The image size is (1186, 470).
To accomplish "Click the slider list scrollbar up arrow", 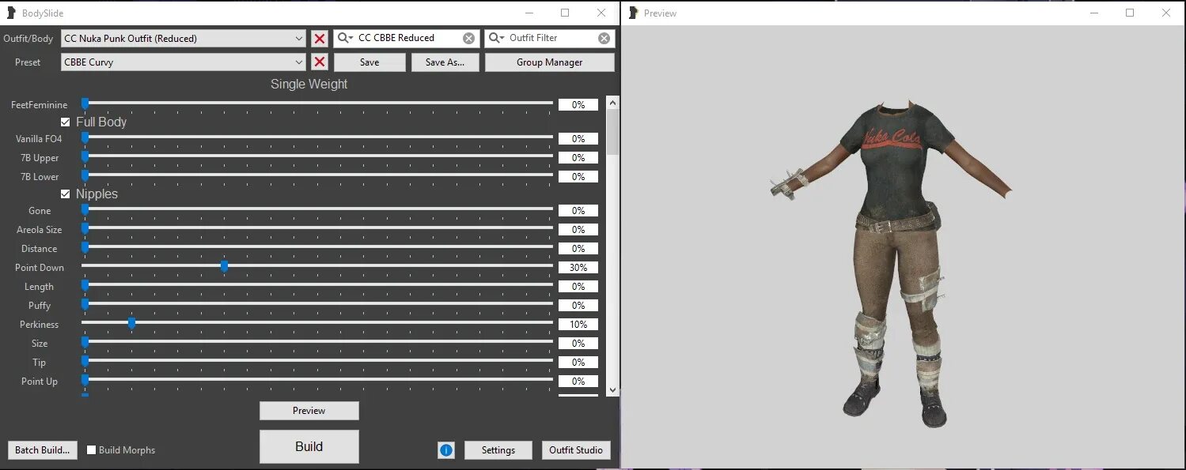I will pos(612,103).
